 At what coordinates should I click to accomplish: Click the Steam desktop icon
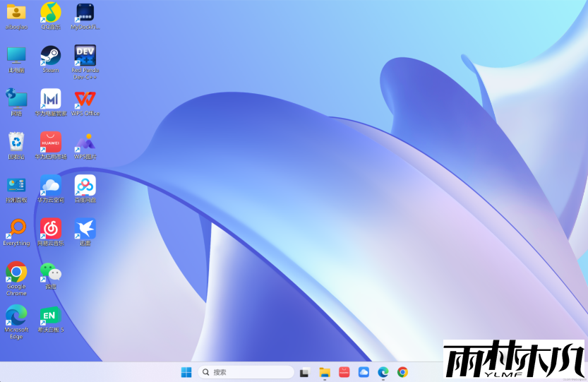[x=50, y=56]
